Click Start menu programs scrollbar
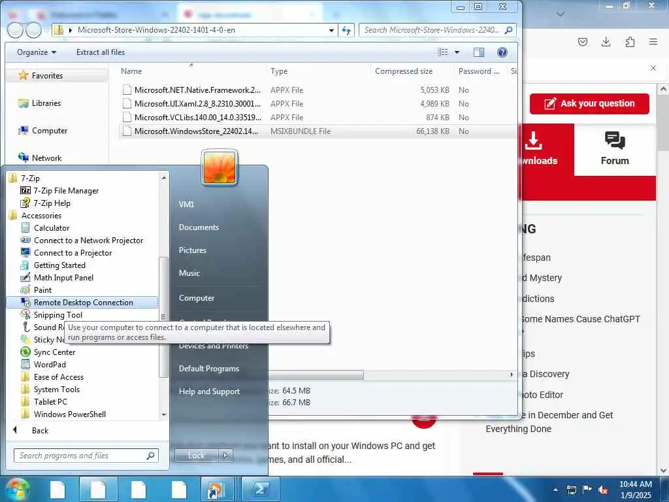Image resolution: width=669 pixels, height=502 pixels. 163,317
